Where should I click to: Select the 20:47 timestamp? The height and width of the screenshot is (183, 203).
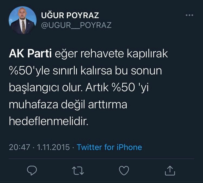coord(19,147)
